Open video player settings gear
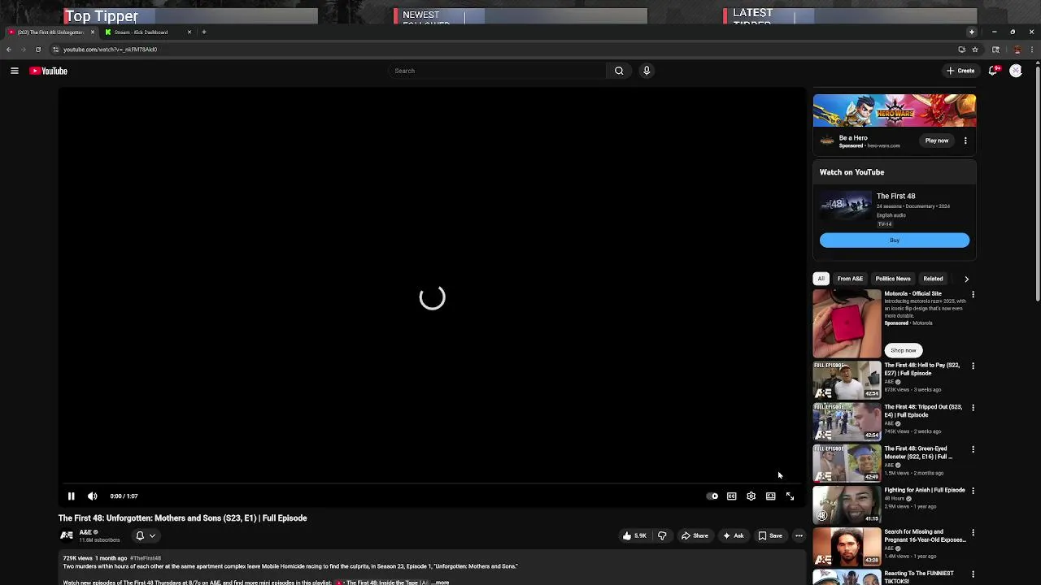The height and width of the screenshot is (585, 1041). click(751, 496)
